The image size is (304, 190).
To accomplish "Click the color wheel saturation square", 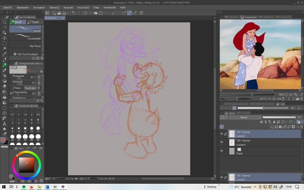I will point(26,165).
